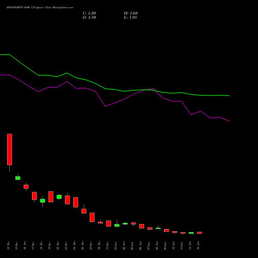Screen dimensions: 258x258
Task: Click the green moving average line
Action: tap(115, 89)
